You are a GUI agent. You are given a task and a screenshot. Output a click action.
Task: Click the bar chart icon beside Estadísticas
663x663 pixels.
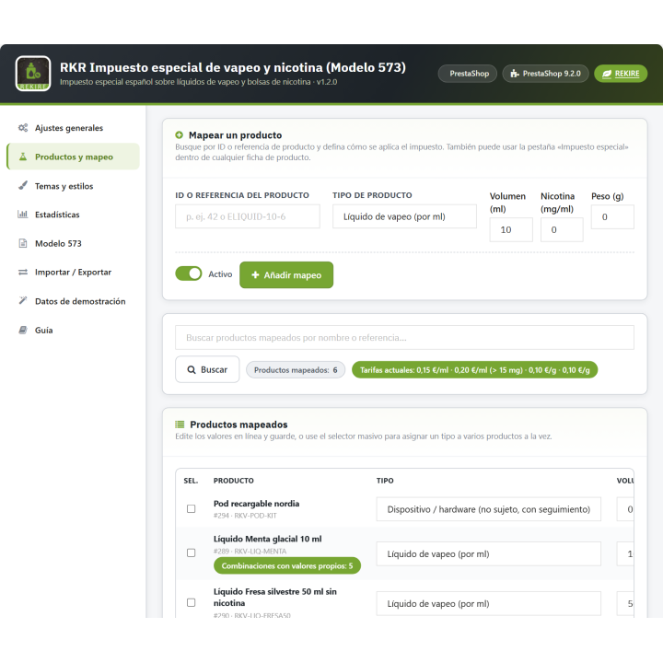(x=23, y=215)
